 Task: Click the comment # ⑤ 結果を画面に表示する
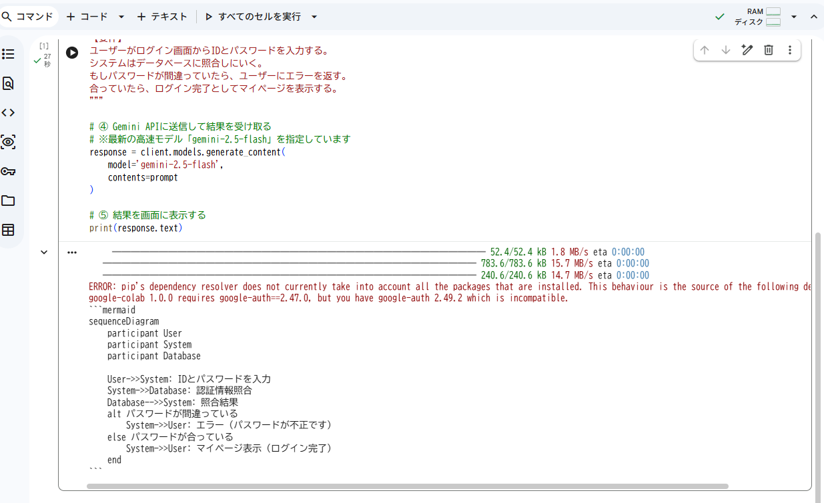(147, 215)
